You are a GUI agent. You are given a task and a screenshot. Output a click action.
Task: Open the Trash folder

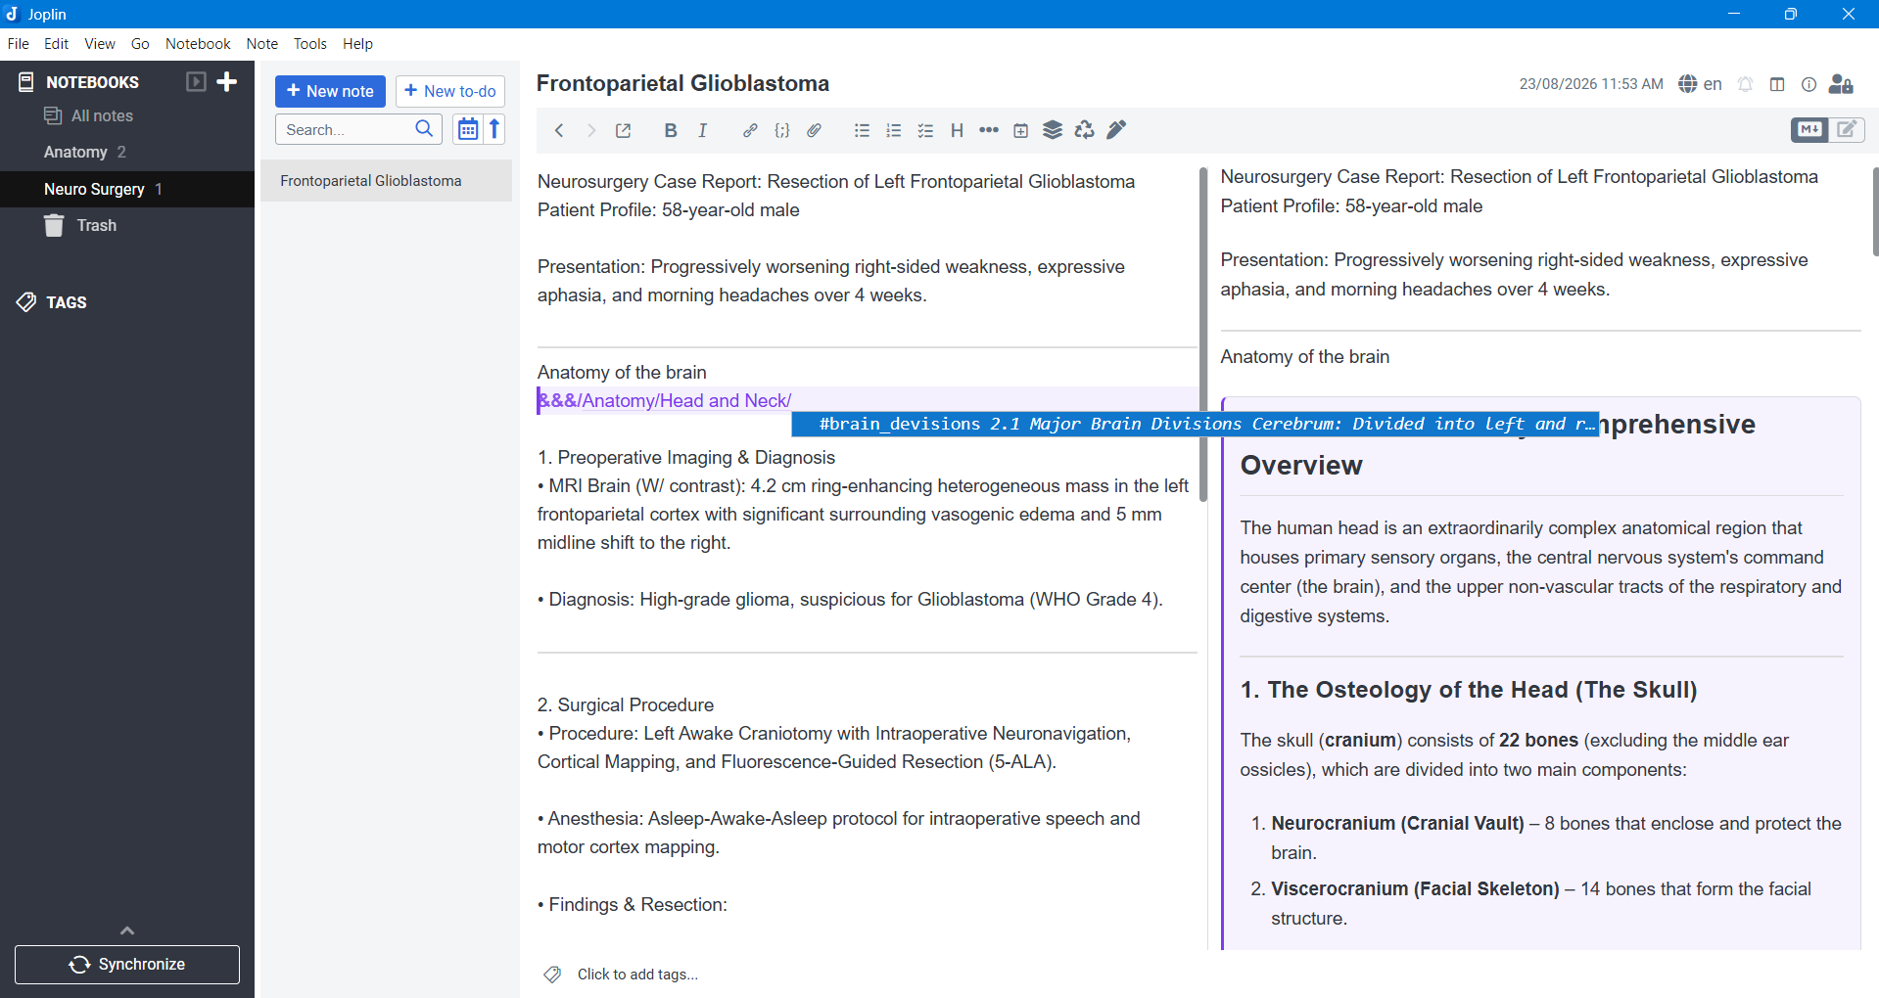click(127, 225)
